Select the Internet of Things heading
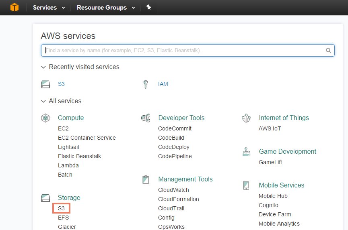This screenshot has height=230, width=348. pos(284,118)
